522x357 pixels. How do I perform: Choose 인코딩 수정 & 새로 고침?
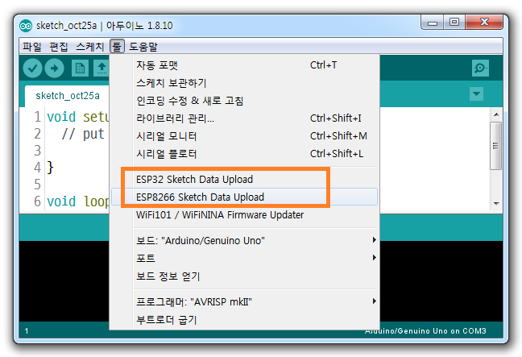click(245, 101)
